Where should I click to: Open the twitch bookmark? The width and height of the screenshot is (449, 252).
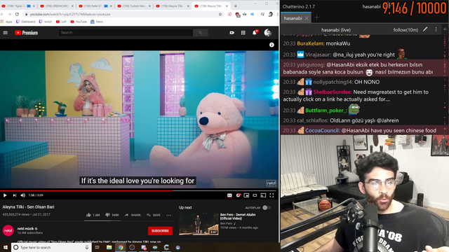pyautogui.click(x=46, y=22)
